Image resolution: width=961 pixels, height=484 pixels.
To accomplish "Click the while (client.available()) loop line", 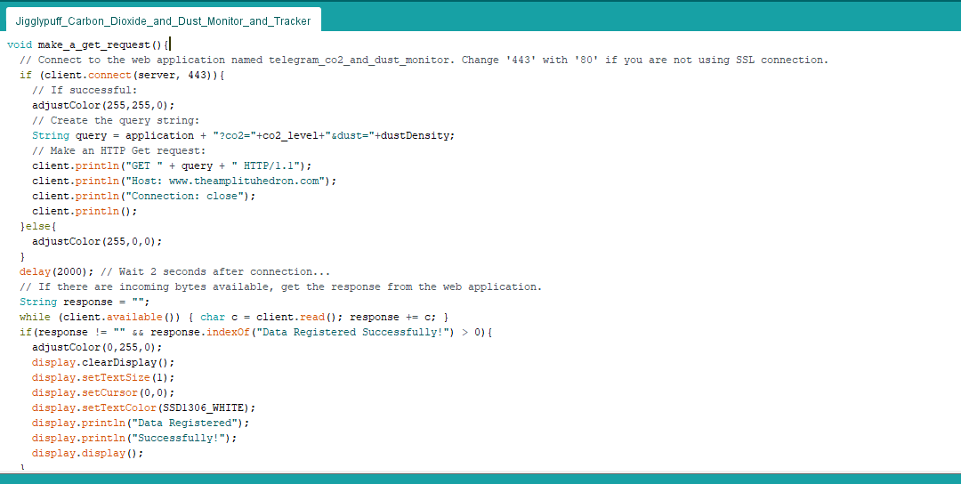I will [233, 317].
